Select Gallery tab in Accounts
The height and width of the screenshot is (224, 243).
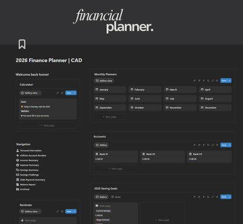(x=101, y=145)
